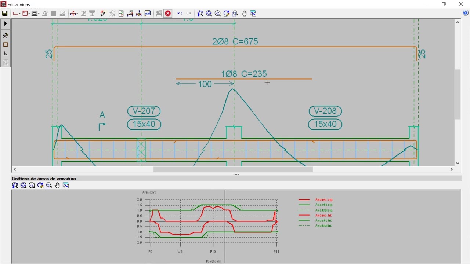
Task: Click 15x40 label under V-208
Action: coord(325,124)
